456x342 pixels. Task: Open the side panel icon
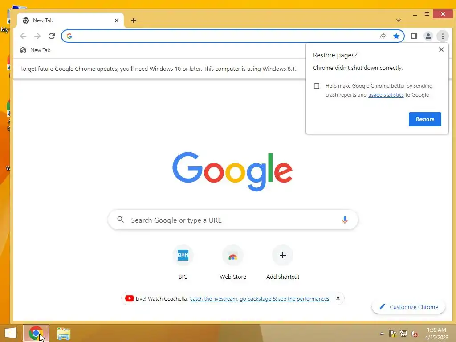tap(414, 36)
